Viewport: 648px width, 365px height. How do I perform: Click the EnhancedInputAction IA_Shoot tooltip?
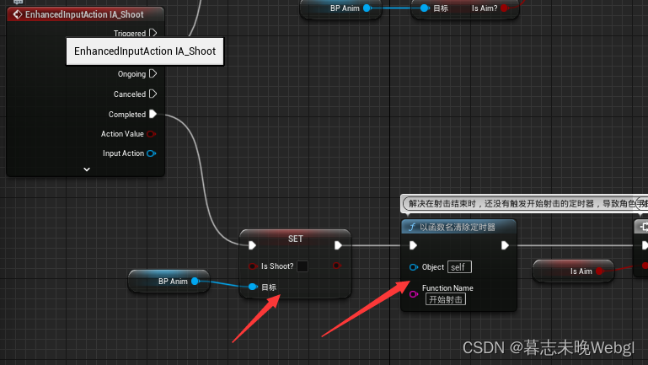click(145, 51)
